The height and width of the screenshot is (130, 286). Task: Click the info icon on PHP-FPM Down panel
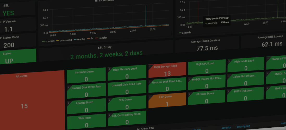(229, 91)
